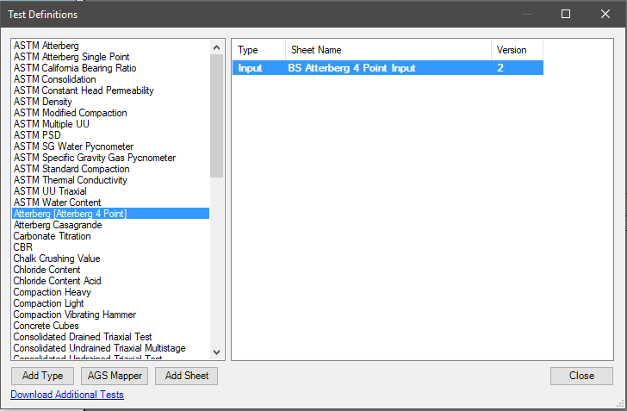
Task: Select ASTM Consolidation test
Action: (110, 79)
